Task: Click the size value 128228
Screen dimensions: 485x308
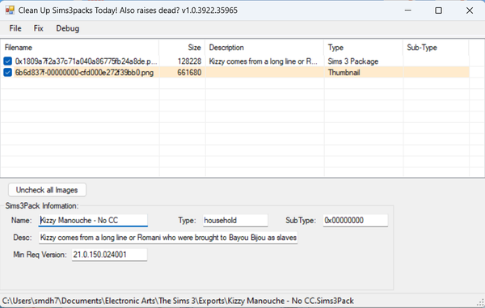Action: (189, 61)
